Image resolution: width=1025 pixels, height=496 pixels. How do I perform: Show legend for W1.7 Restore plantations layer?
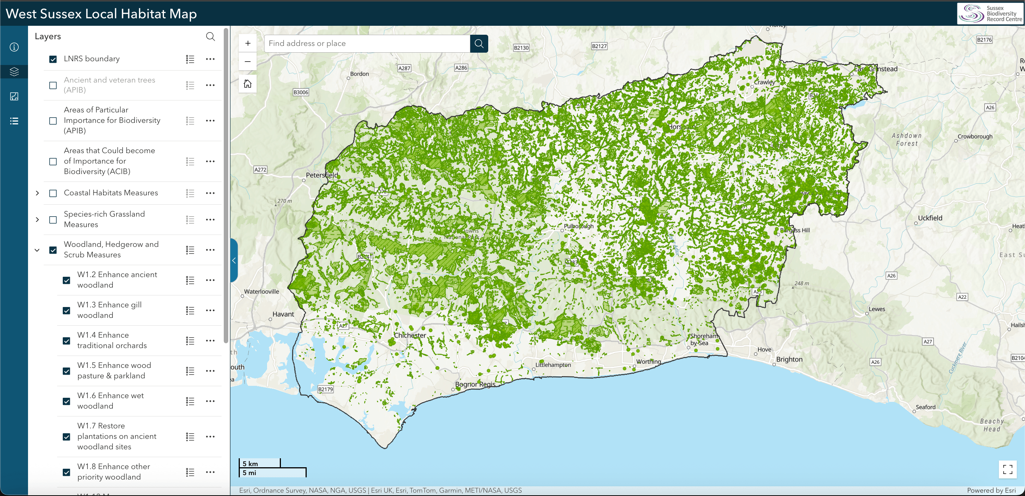(x=190, y=437)
